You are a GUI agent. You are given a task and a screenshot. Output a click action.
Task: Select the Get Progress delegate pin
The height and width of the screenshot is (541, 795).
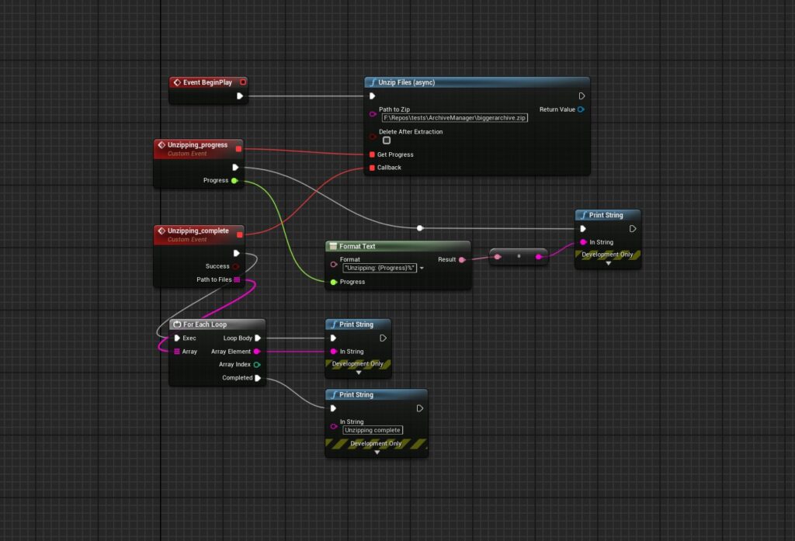[x=373, y=154]
